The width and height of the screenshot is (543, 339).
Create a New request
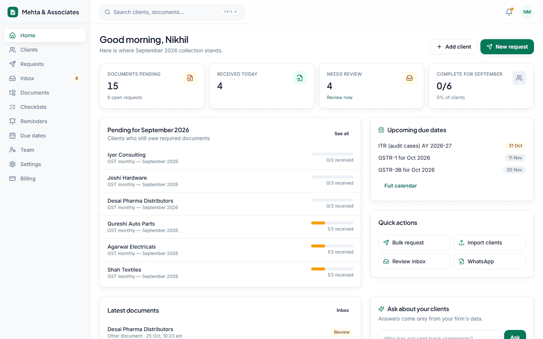coord(507,47)
